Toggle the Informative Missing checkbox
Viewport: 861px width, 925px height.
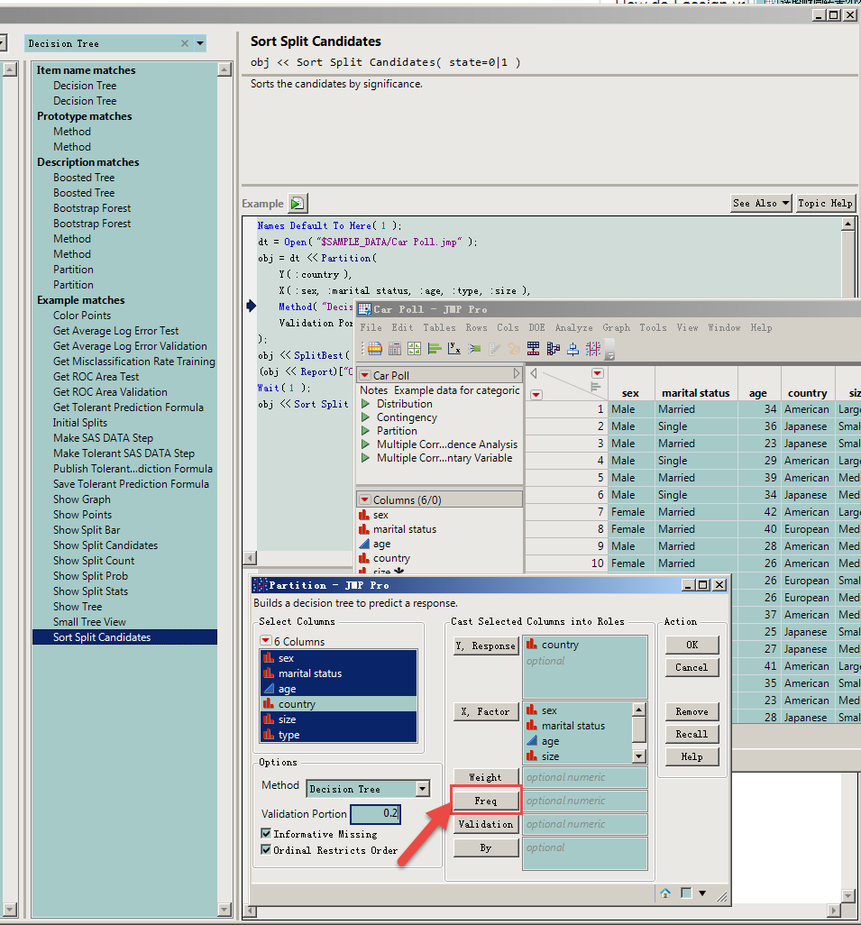(266, 834)
